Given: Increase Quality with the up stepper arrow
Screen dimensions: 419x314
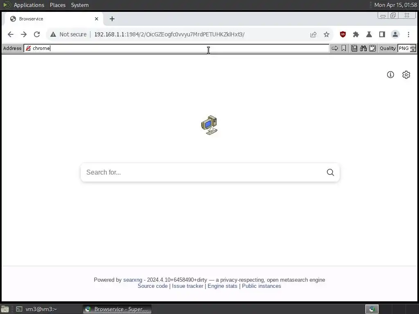Looking at the screenshot, I should [x=413, y=47].
